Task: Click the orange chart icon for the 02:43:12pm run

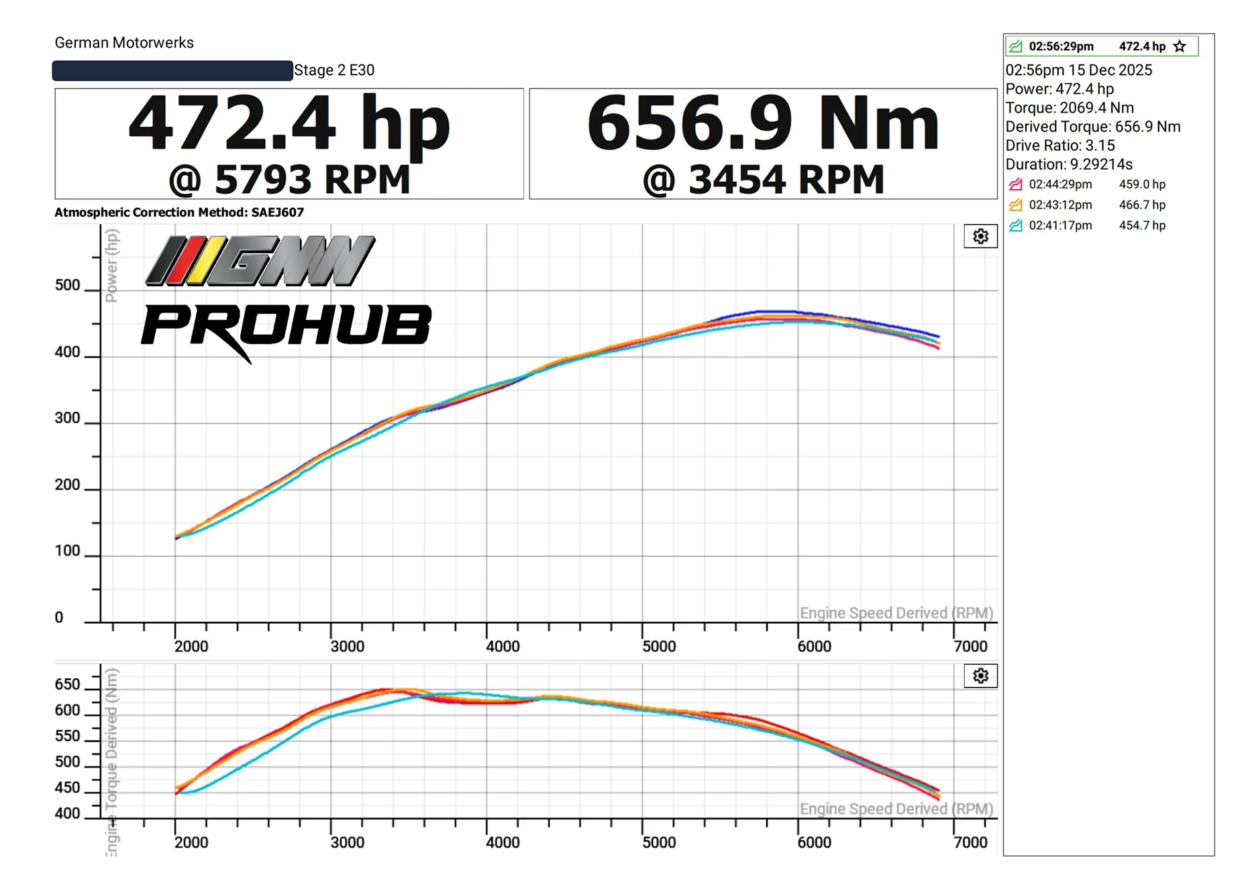Action: coord(1016,205)
